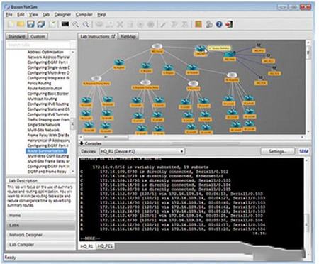Select the Single Site Network lab

pyautogui.click(x=44, y=125)
